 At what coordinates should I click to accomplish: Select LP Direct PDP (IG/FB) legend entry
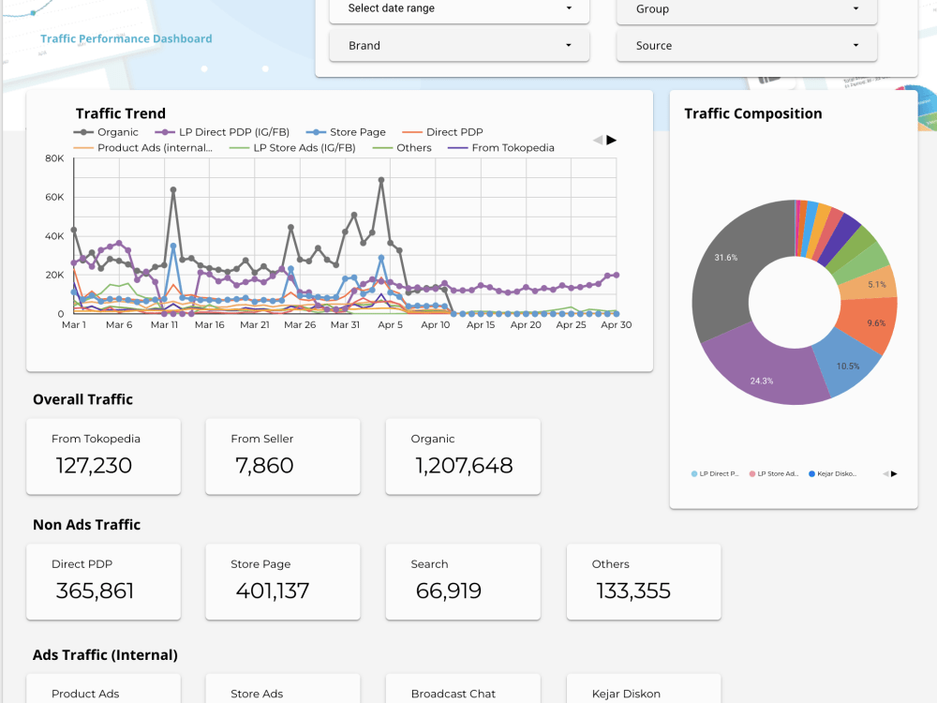coord(222,132)
